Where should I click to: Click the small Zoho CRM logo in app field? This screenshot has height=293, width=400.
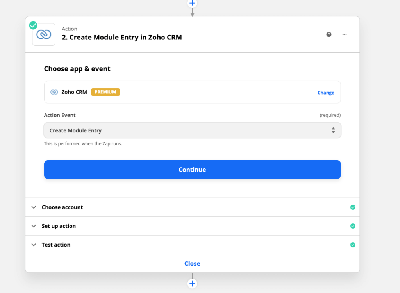coord(54,92)
